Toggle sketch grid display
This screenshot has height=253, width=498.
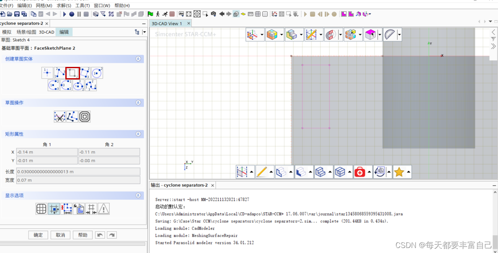(x=41, y=209)
